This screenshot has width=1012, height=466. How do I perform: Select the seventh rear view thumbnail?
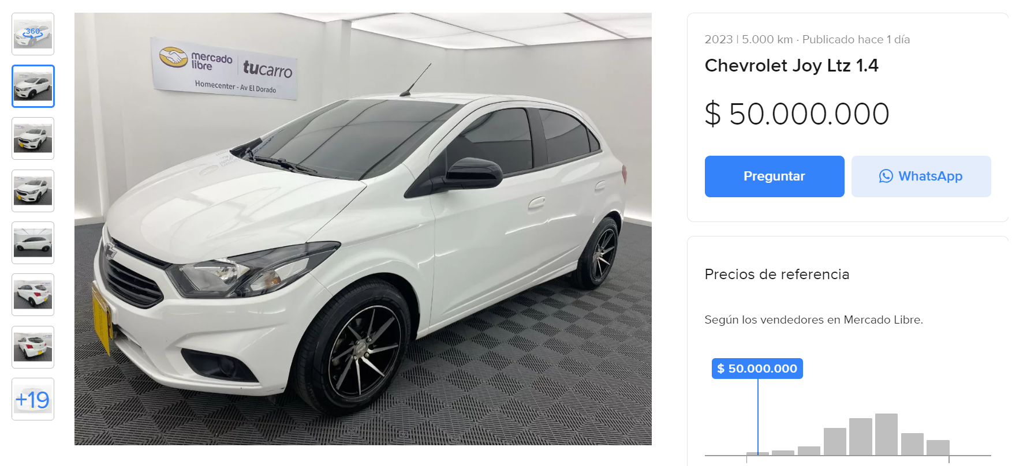tap(33, 347)
